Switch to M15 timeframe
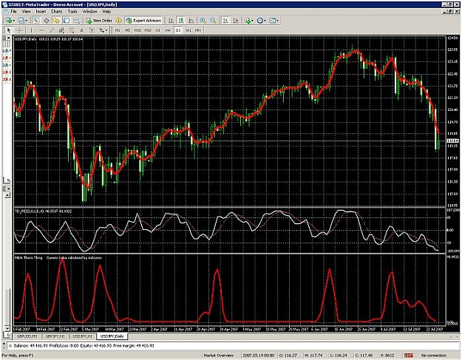 pos(137,30)
